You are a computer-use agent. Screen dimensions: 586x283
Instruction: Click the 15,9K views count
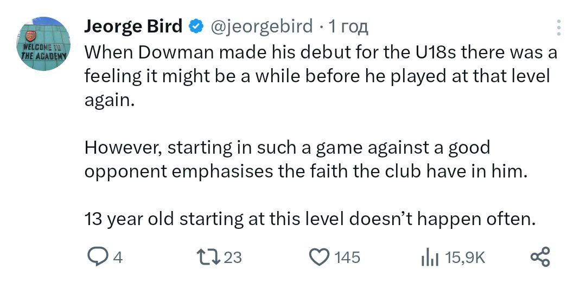464,258
